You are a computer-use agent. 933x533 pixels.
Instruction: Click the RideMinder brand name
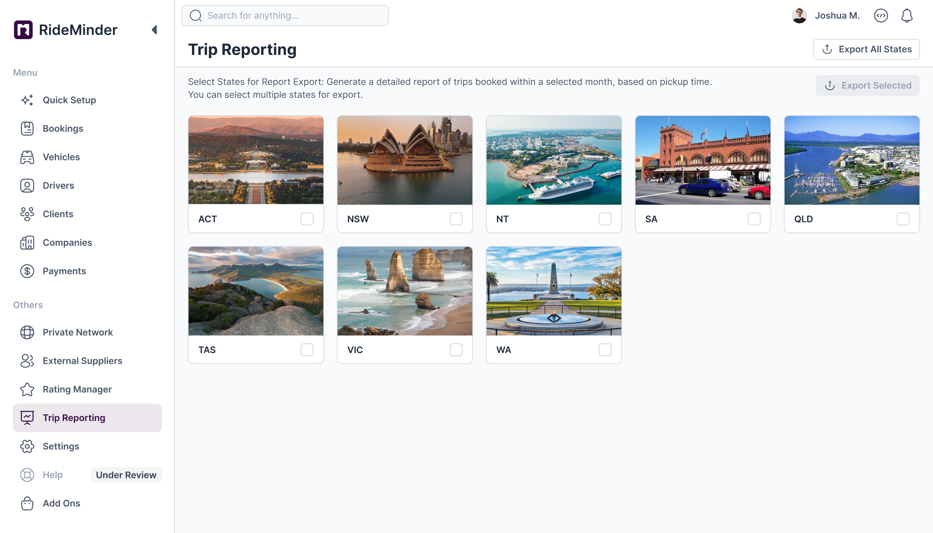78,30
